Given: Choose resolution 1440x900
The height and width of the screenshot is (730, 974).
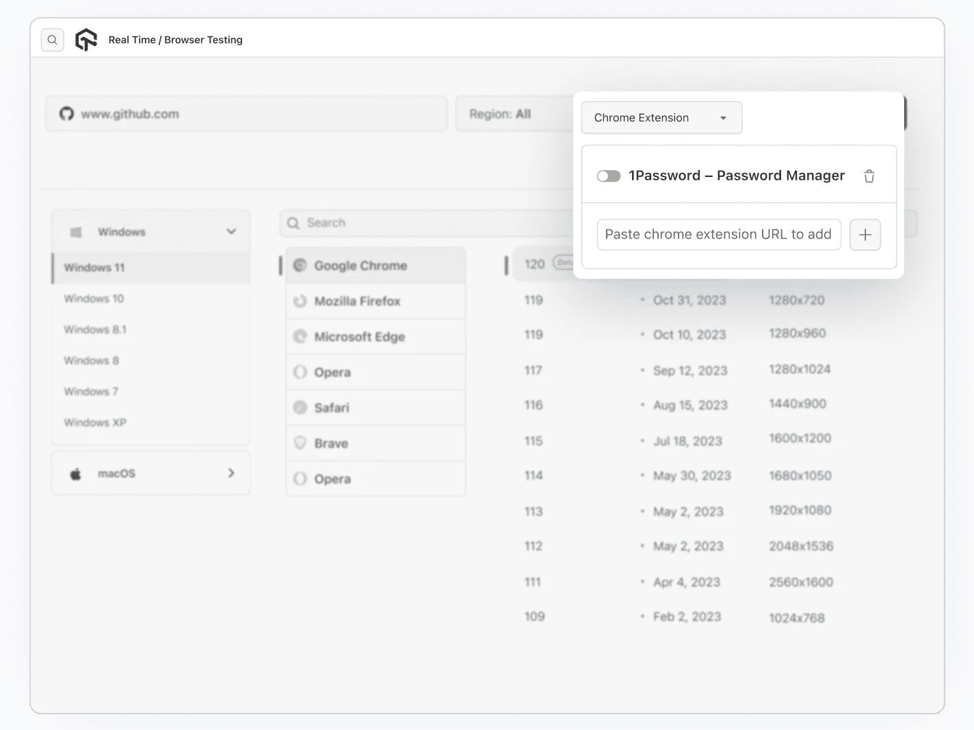Looking at the screenshot, I should click(x=798, y=404).
